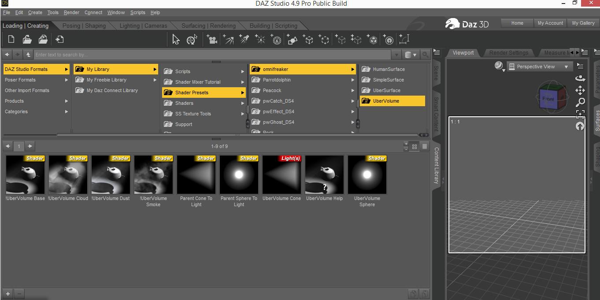Screen dimensions: 600x300
Task: Switch to Surfacing | Rendering activity tab
Action: 208,26
